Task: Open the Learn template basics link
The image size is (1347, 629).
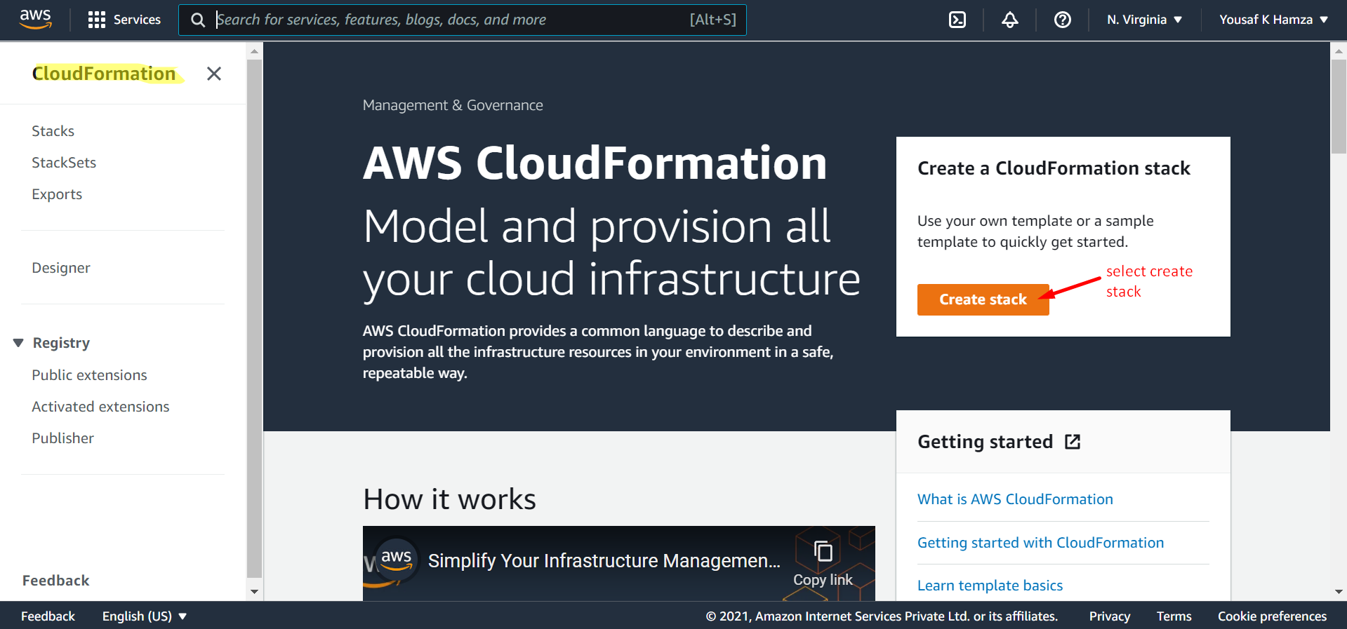Action: [x=990, y=586]
